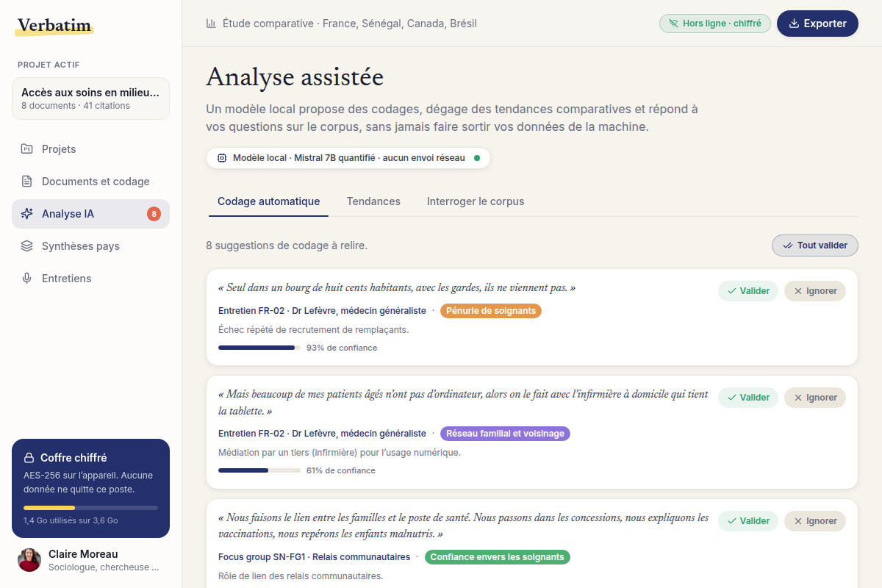Click the Pénurie de soignants code tag
Image resolution: width=882 pixels, height=588 pixels.
click(491, 311)
